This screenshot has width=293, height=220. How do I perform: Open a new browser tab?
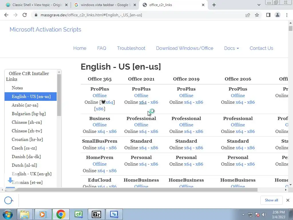tap(214, 5)
